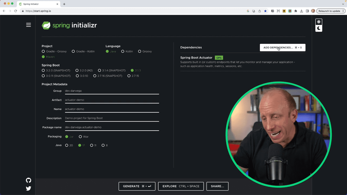Open a new browser tab

click(x=64, y=4)
